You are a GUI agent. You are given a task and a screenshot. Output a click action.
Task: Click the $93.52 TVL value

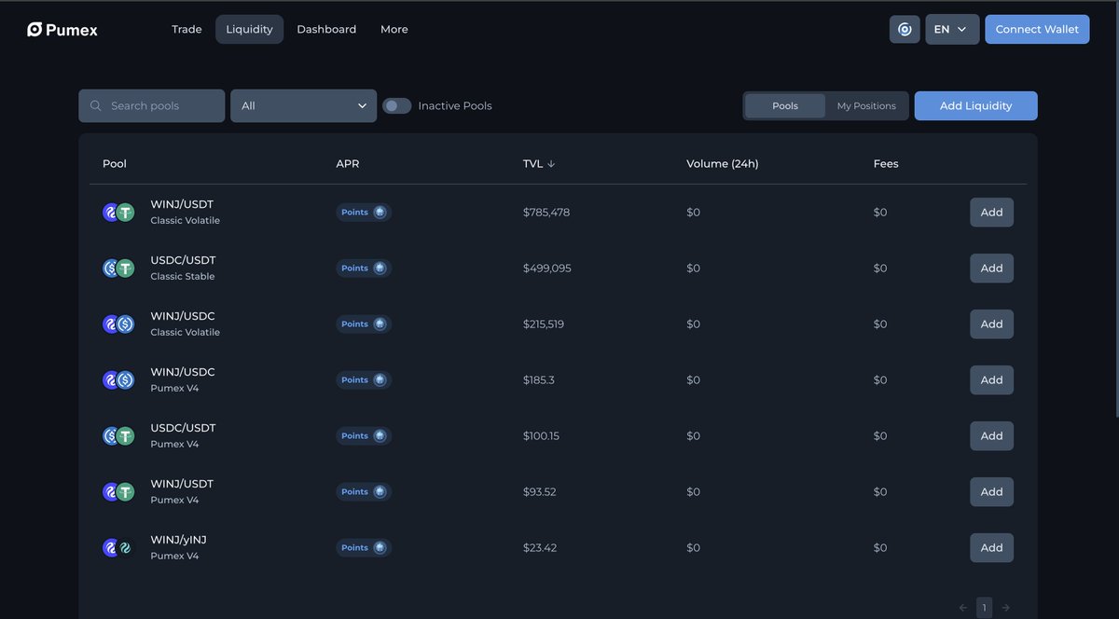point(540,492)
